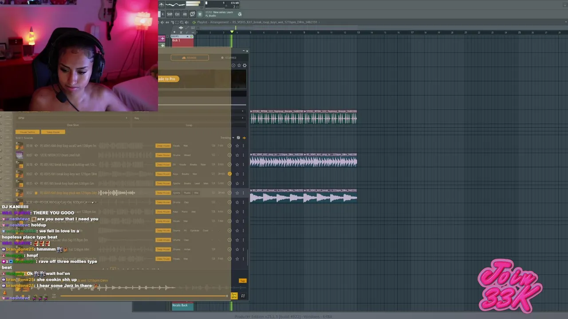Click download circle for 'break loop lead' sound

coord(229,183)
